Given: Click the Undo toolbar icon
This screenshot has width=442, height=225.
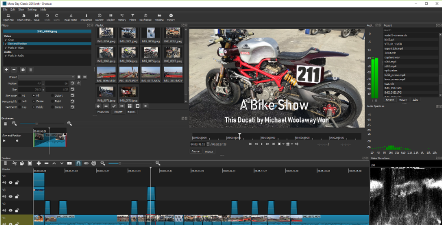Looking at the screenshot, I should 47,18.
